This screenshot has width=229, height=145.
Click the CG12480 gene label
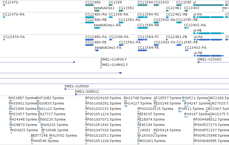(93, 2)
